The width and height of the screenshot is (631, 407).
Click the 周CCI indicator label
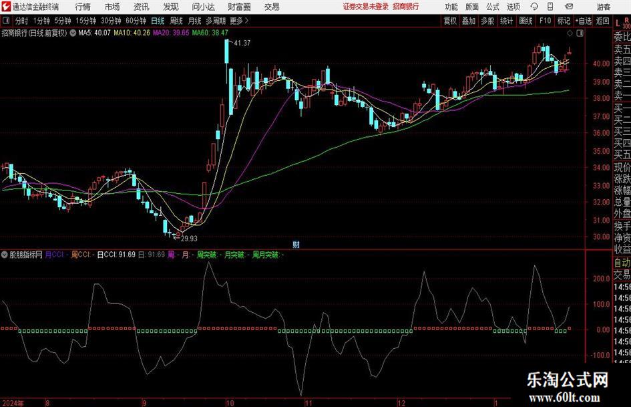click(83, 255)
